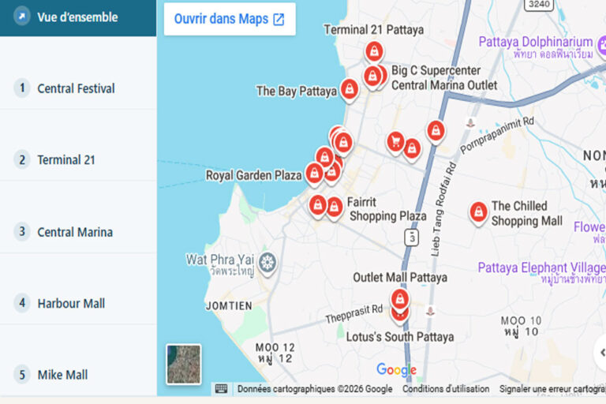Click the Central Marina Outlet label

click(444, 85)
